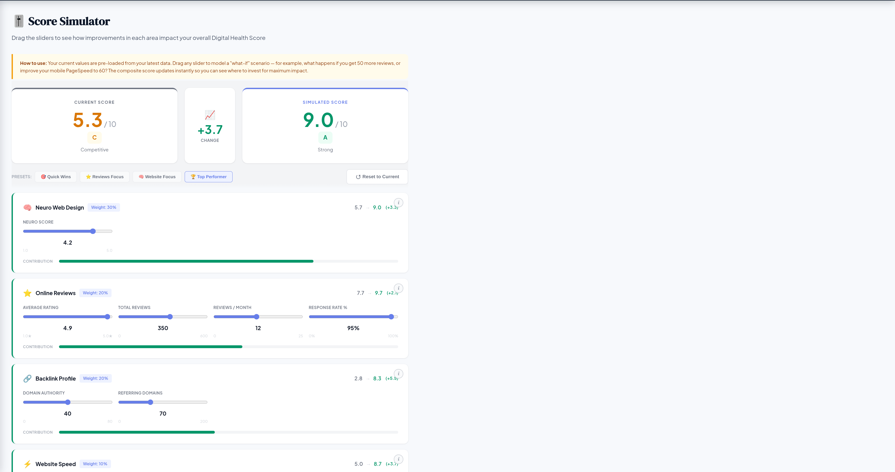Image resolution: width=895 pixels, height=472 pixels.
Task: Click the chart-increasing icon above +3.7 change
Action: 210,115
